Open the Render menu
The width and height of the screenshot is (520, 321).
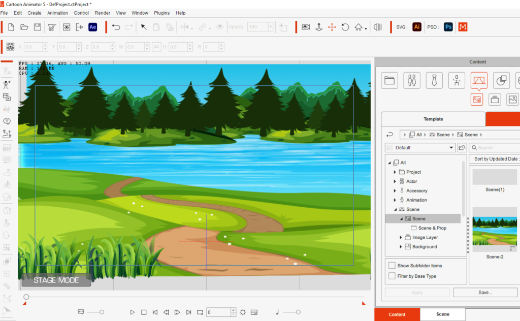102,13
